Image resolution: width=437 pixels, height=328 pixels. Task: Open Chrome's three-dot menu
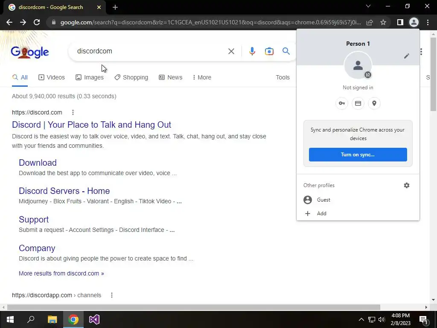click(428, 22)
